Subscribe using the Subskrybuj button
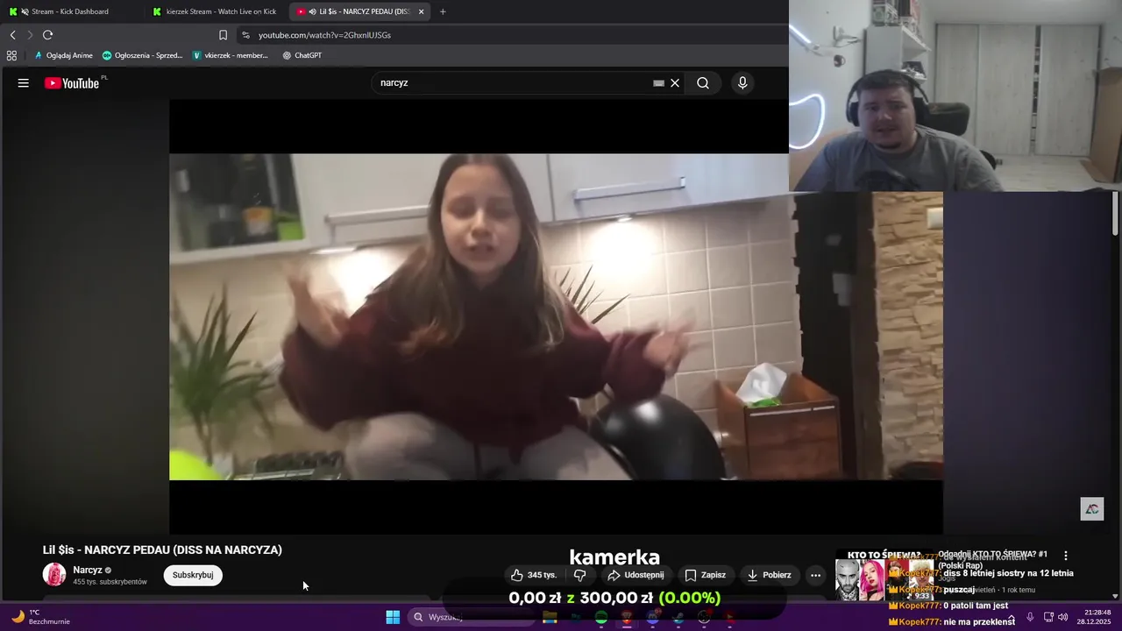 (193, 575)
